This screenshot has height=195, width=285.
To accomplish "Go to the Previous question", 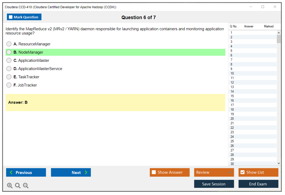I will click(26, 172).
